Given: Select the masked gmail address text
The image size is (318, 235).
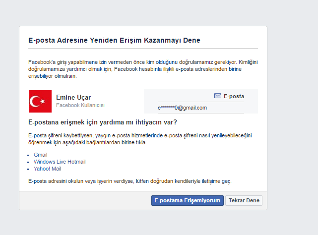Looking at the screenshot, I should coord(183,108).
